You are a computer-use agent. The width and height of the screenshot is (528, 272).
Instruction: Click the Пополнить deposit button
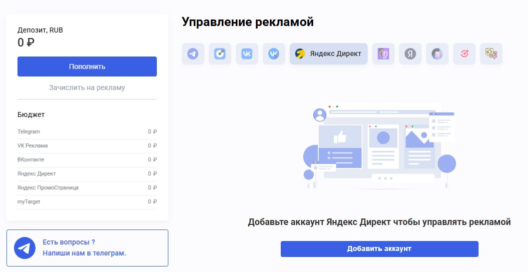coord(87,66)
